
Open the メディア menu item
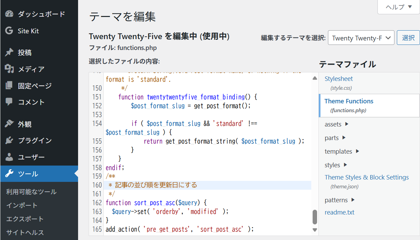(x=39, y=69)
